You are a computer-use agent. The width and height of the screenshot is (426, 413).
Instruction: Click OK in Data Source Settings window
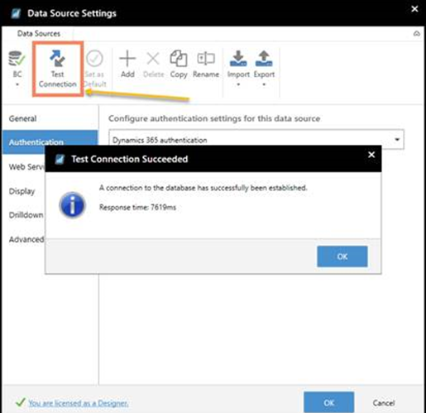tap(329, 402)
